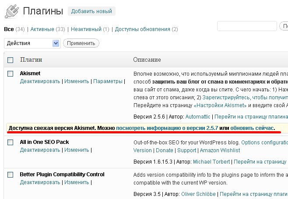This screenshot has height=199, width=288.
Task: Open the Options configuration link
Action: pyautogui.click(x=264, y=143)
